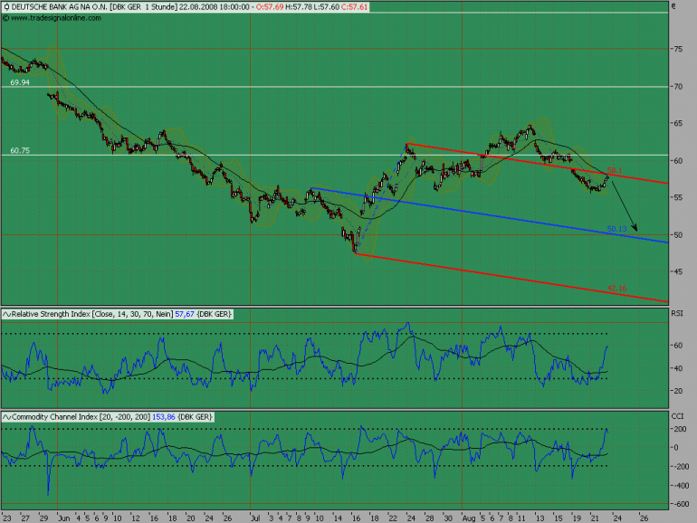Click the Jun marker on the time axis
The width and height of the screenshot is (697, 523).
click(64, 518)
